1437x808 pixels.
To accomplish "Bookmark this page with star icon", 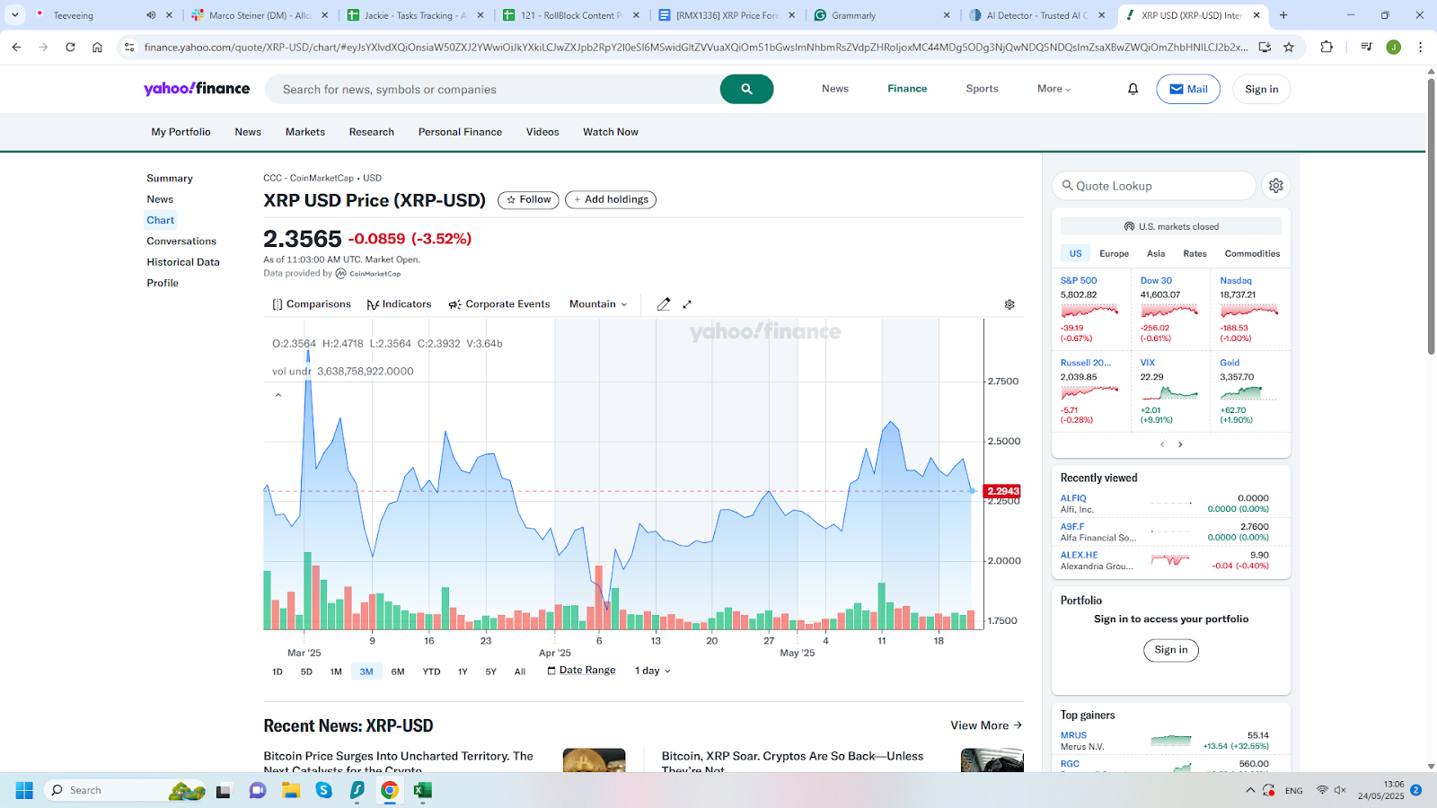I will tap(1289, 47).
